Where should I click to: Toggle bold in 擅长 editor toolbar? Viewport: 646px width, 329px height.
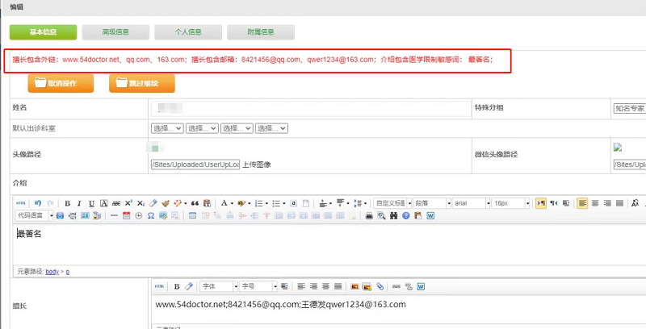[177, 286]
